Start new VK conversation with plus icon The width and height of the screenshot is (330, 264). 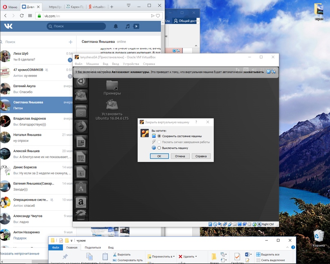(70, 42)
